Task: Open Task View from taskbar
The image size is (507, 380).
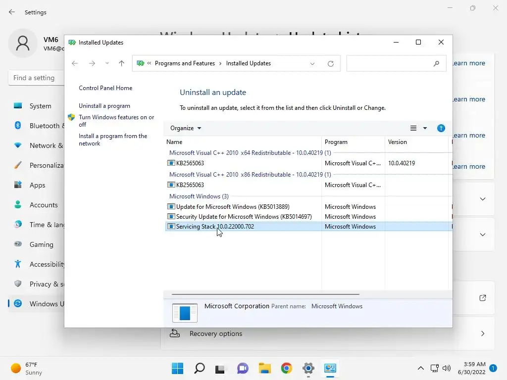Action: pyautogui.click(x=220, y=369)
